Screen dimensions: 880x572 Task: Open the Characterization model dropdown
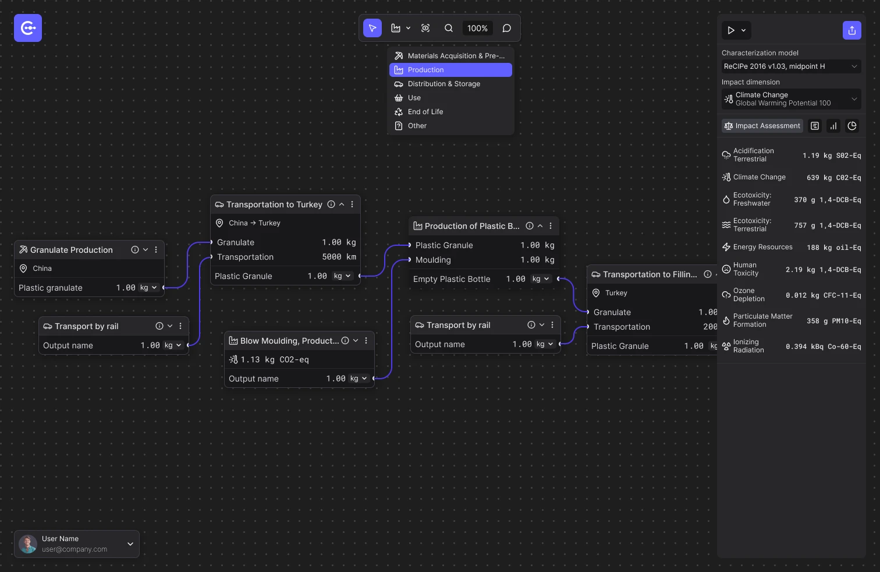coord(792,66)
